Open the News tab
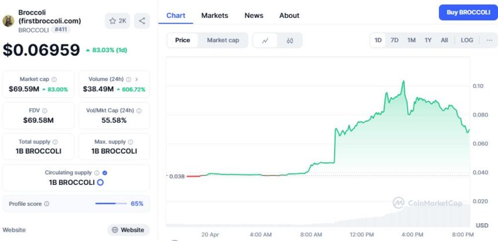The height and width of the screenshot is (241, 498). (x=254, y=15)
